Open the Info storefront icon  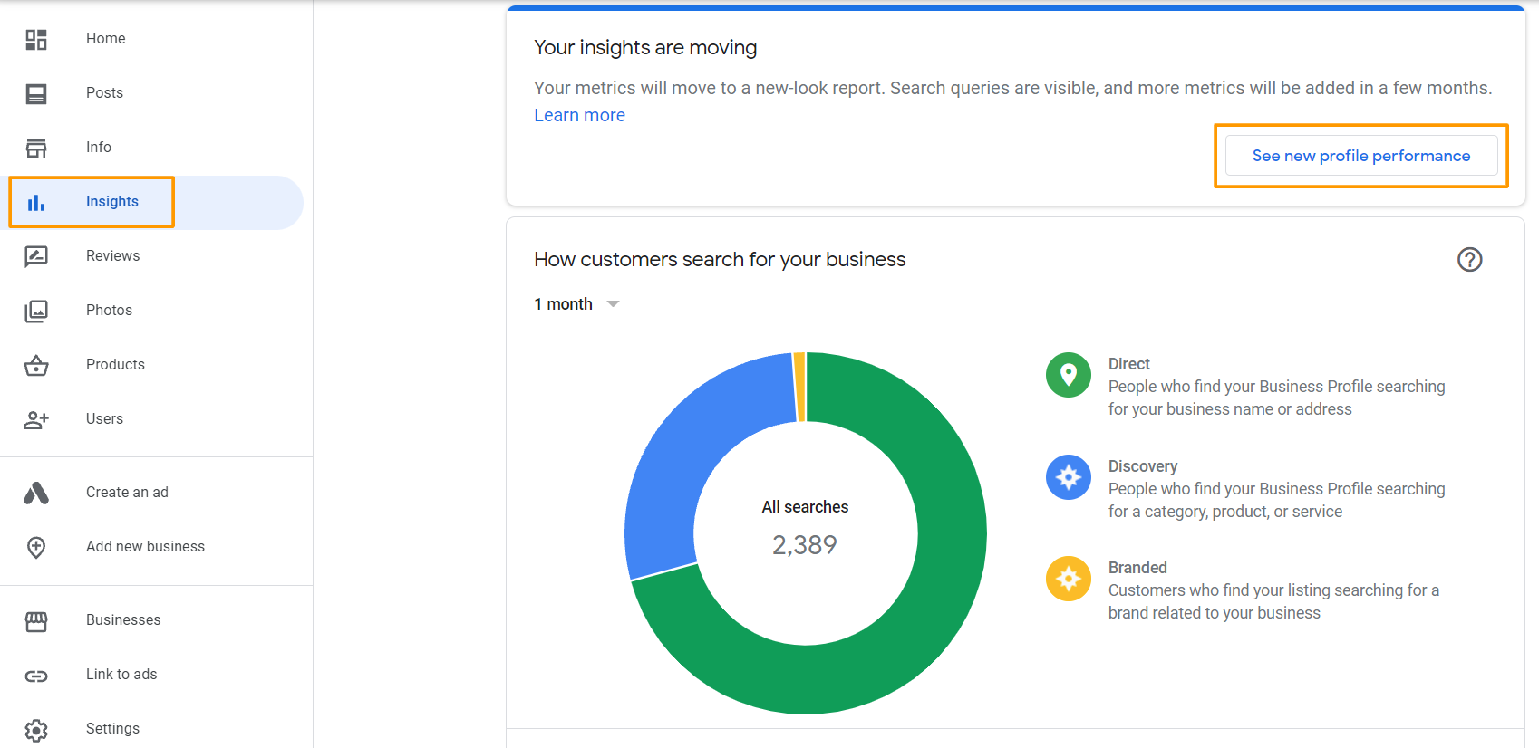36,148
